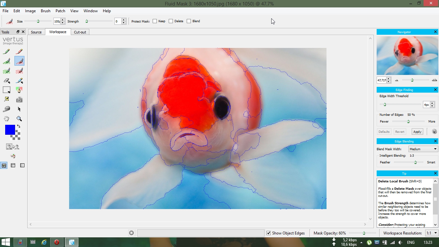Select the Zoom magnifier tool

pos(19,119)
